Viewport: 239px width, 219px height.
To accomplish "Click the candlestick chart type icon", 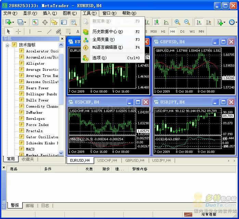I will click(x=157, y=22).
